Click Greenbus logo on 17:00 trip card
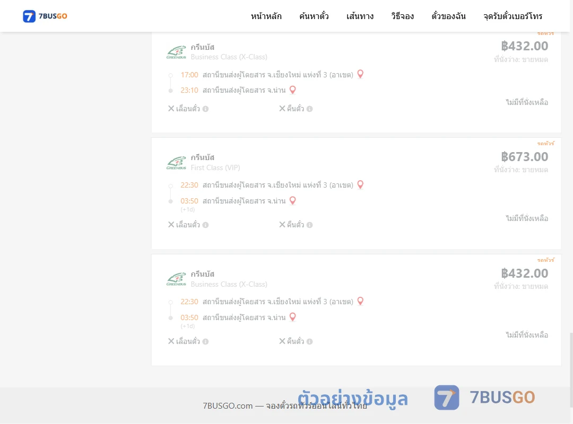The image size is (573, 424). [x=176, y=52]
